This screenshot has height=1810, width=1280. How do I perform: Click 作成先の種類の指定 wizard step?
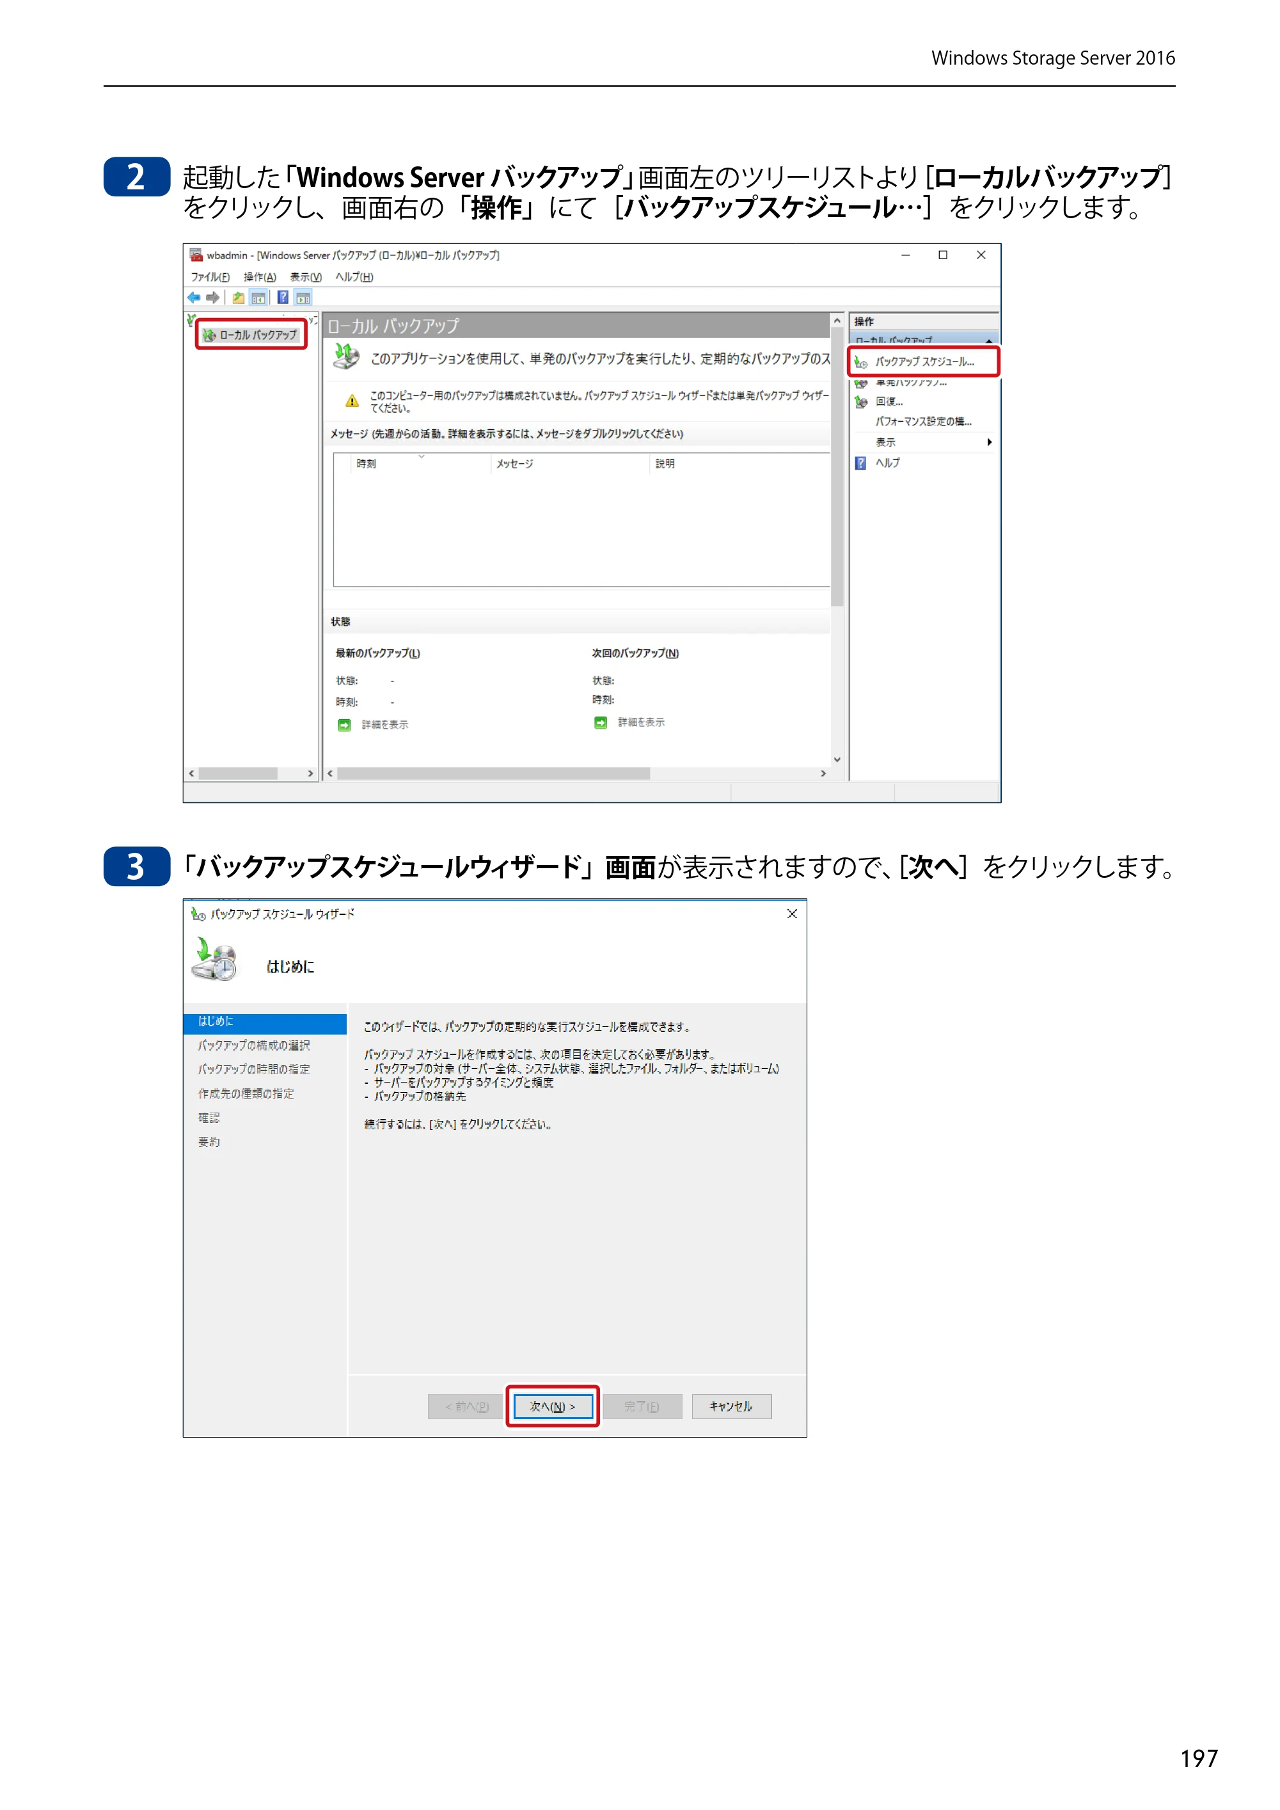(245, 1093)
